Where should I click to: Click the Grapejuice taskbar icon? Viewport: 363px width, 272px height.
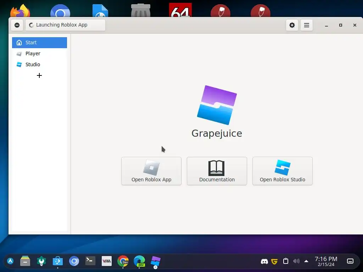156,262
